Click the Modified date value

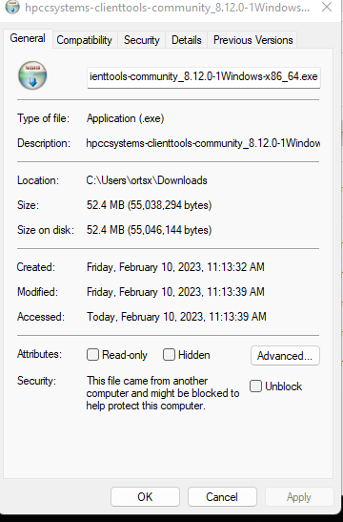coord(175,292)
